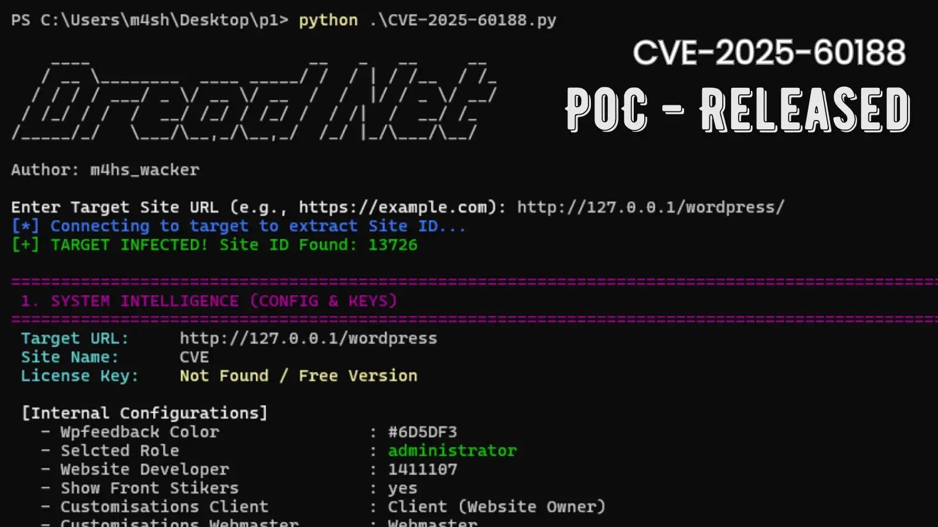Expand the Internal Configurations section
Screen dimensions: 938x527
(x=144, y=412)
